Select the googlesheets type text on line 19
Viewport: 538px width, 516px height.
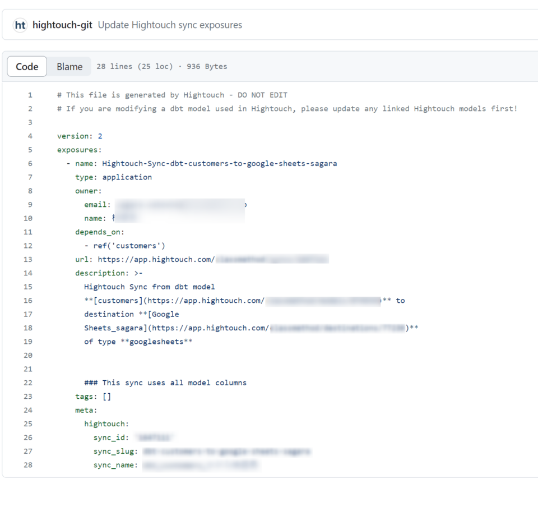coord(157,341)
